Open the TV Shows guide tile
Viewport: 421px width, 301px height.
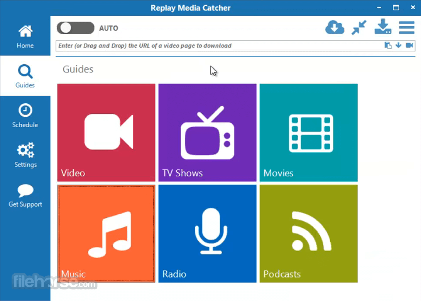click(x=207, y=133)
